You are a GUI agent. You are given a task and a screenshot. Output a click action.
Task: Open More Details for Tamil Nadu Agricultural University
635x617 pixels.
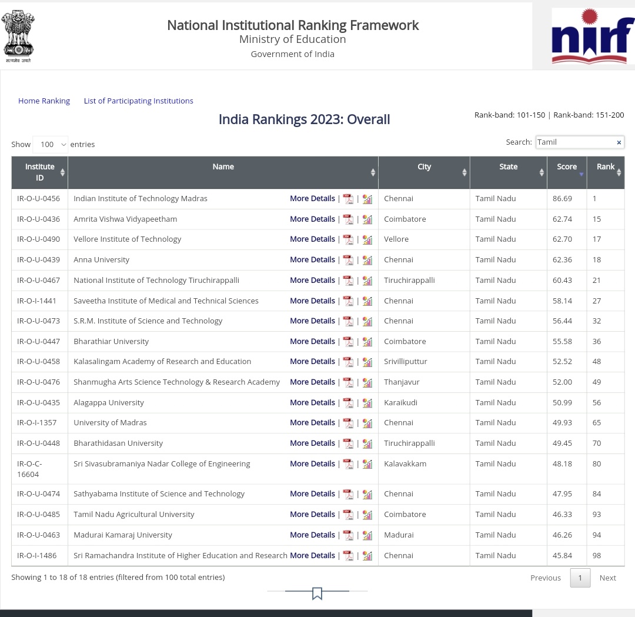pyautogui.click(x=312, y=515)
